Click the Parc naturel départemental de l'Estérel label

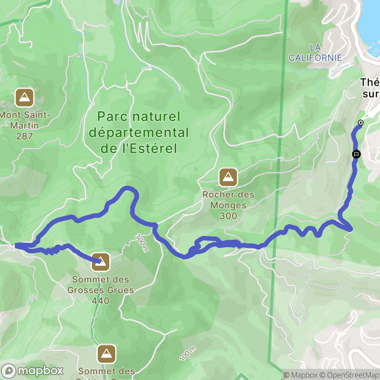(x=139, y=132)
